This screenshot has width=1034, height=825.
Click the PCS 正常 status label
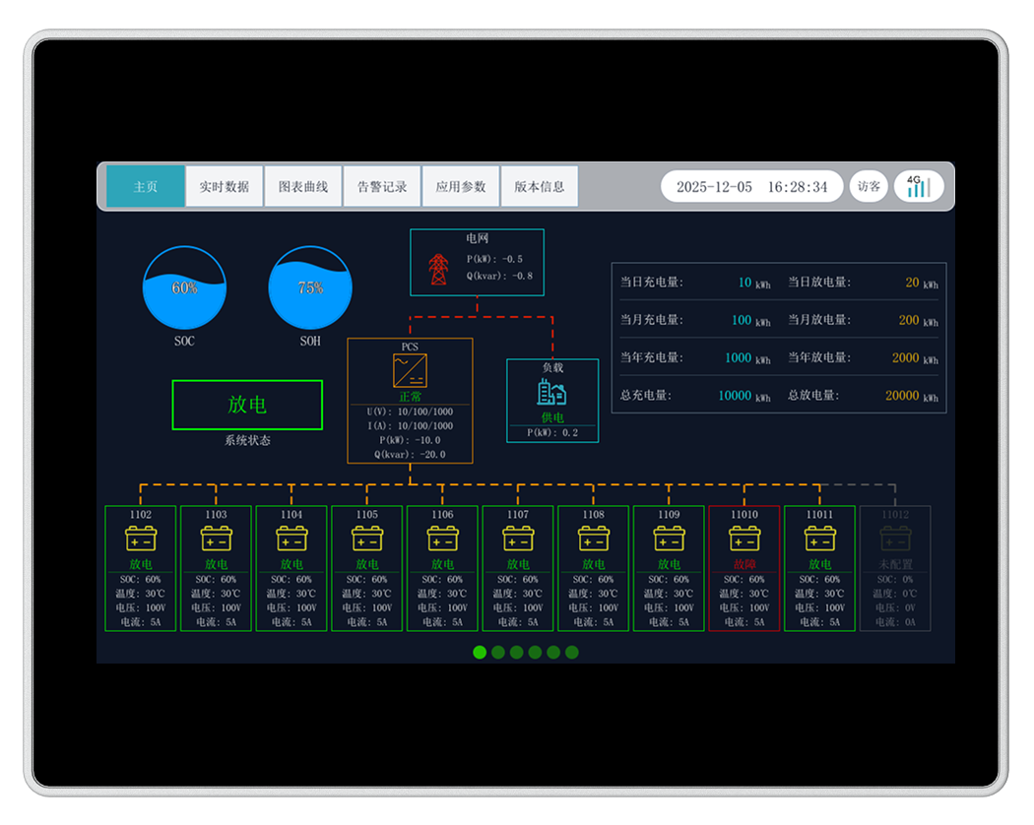pos(411,397)
